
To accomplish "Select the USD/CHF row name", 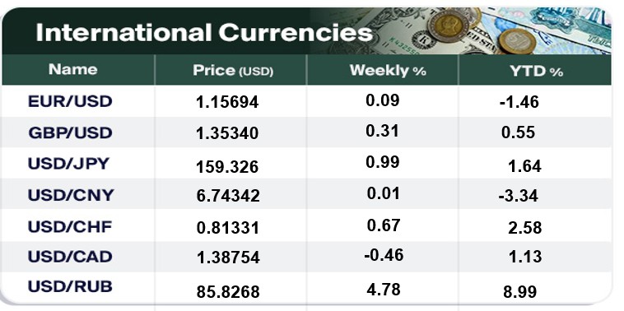I will coord(70,226).
